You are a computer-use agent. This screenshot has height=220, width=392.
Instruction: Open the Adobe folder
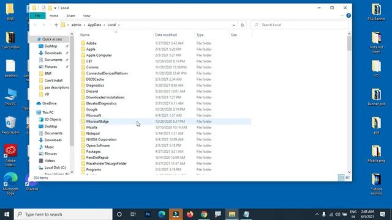click(x=91, y=43)
